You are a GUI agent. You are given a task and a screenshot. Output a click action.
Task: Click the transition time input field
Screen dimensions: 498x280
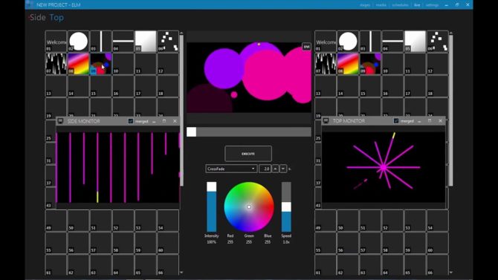tap(265, 169)
